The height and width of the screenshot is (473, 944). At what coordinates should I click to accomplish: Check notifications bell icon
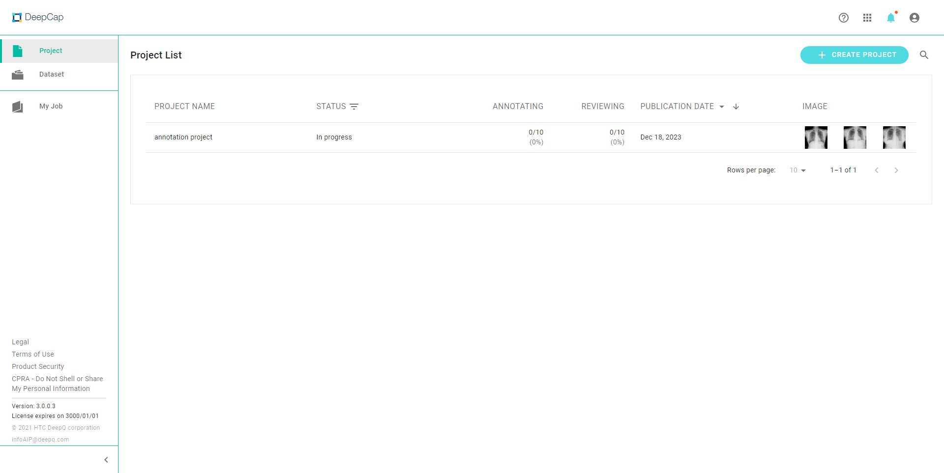click(x=891, y=18)
